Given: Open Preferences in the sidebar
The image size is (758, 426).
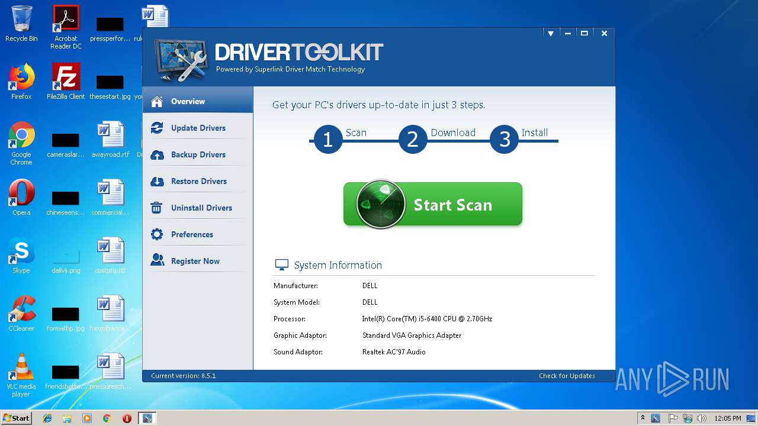Looking at the screenshot, I should pos(198,234).
